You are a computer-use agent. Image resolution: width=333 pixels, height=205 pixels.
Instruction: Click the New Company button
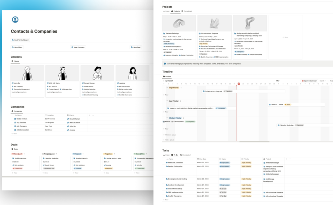click(78, 47)
